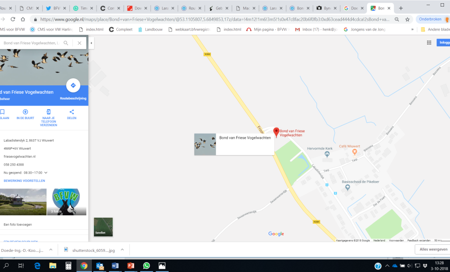Open WhatsApp from taskbar
Image resolution: width=450 pixels, height=272 pixels.
(146, 266)
